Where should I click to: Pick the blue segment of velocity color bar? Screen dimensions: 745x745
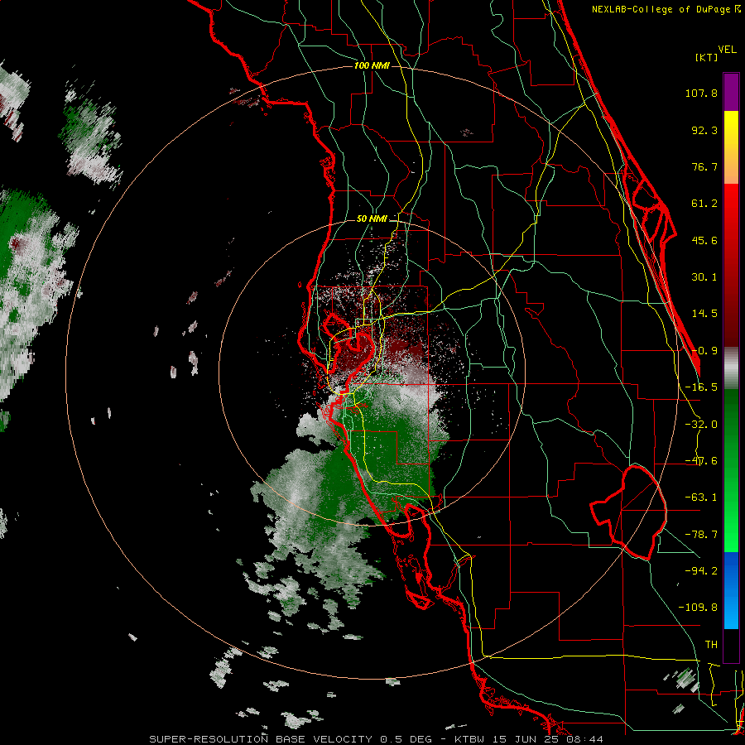(x=731, y=590)
